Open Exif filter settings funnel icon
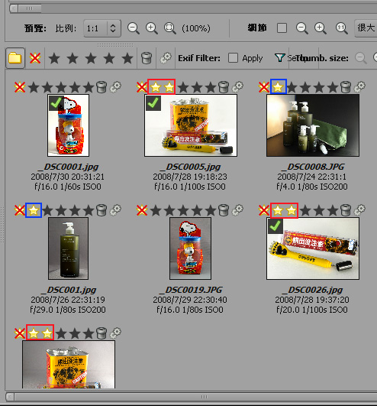Screen dimensions: 377x406 (x=279, y=58)
